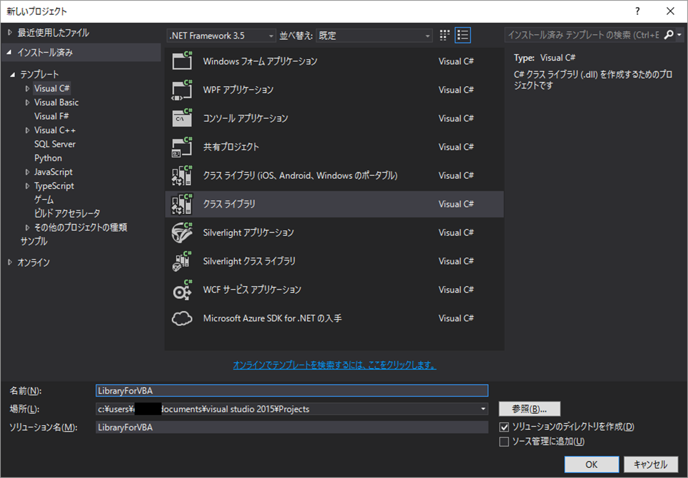Viewport: 688px width, 478px height.
Task: Switch to small icons grid view
Action: [x=444, y=36]
